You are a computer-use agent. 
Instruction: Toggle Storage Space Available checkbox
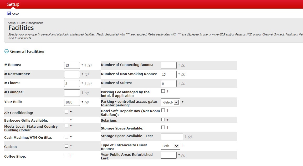point(163,127)
